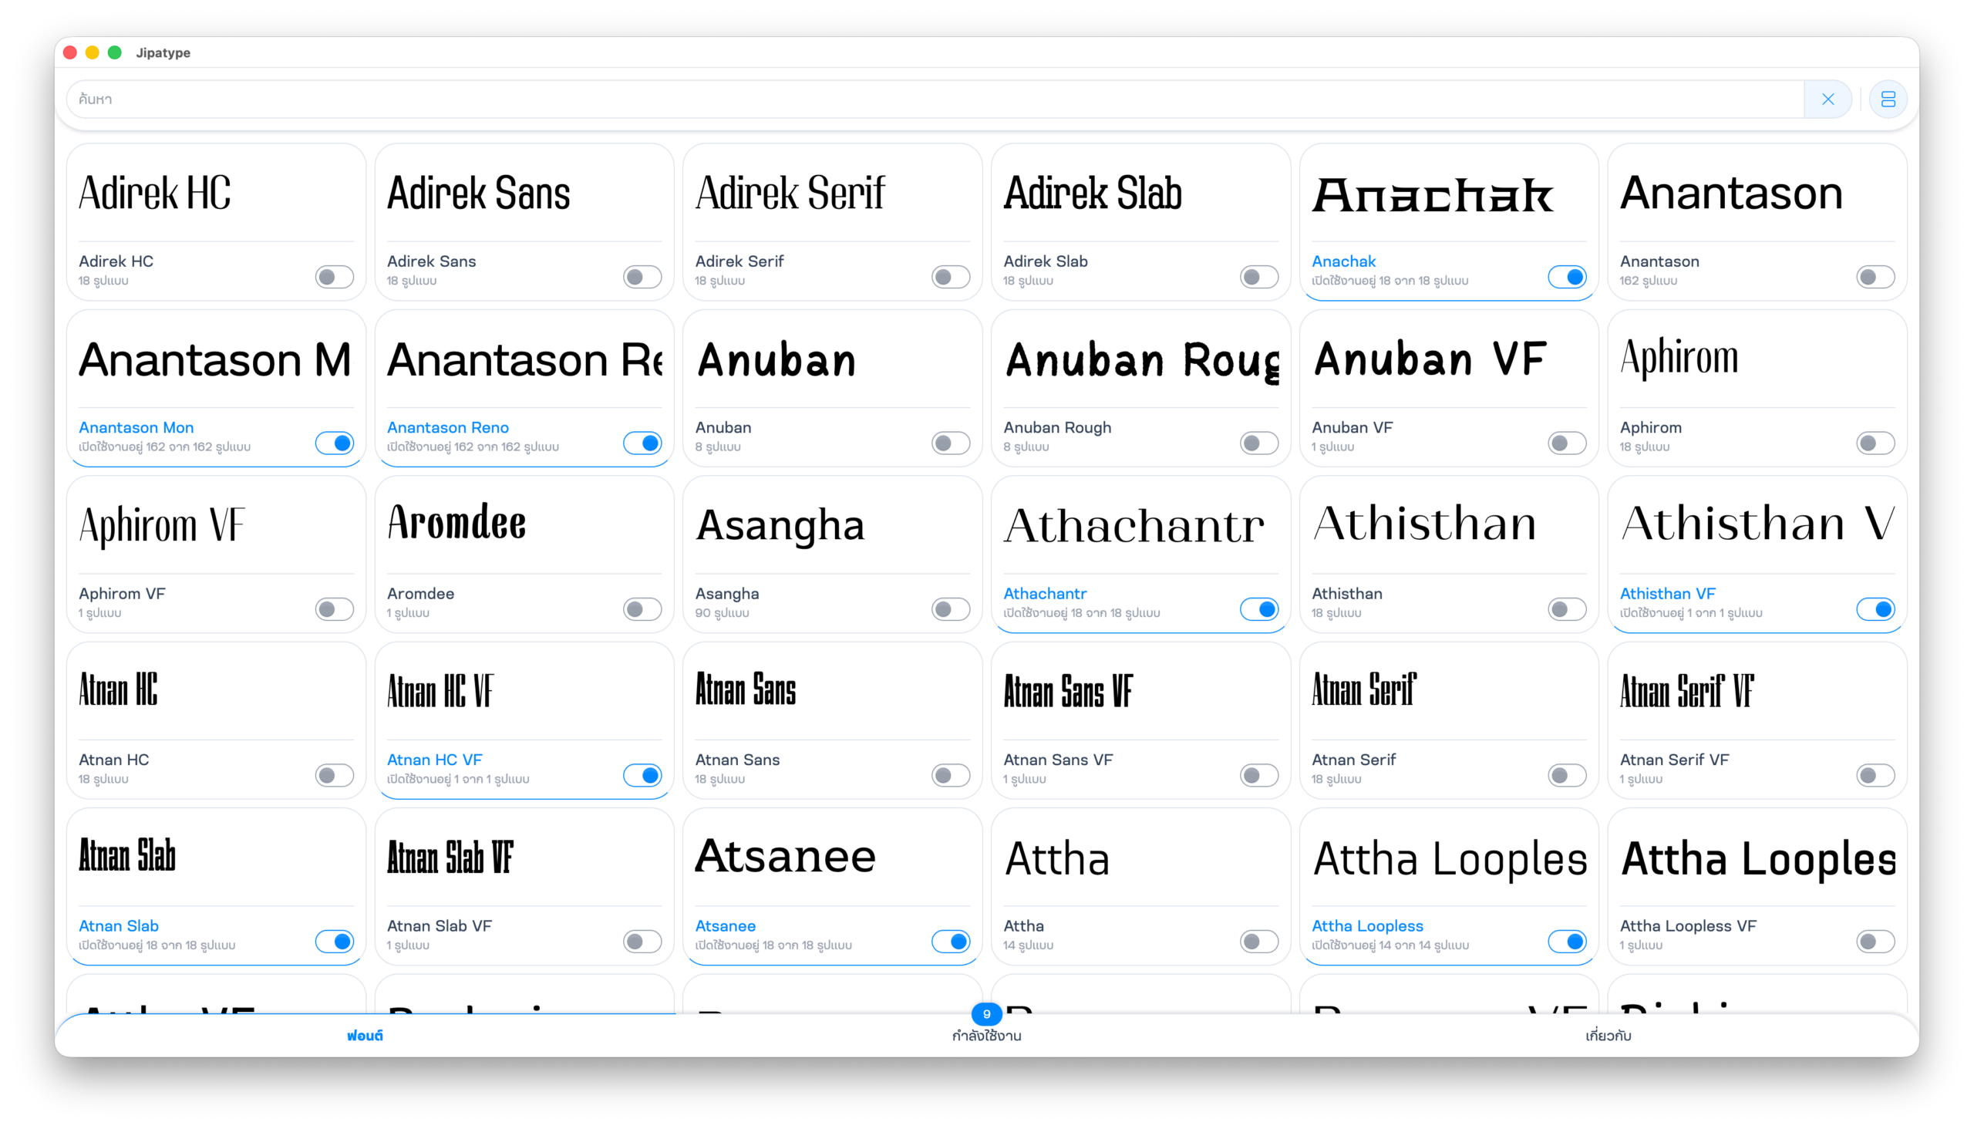Go to the เกี่ยวกับ tab

(1608, 1035)
